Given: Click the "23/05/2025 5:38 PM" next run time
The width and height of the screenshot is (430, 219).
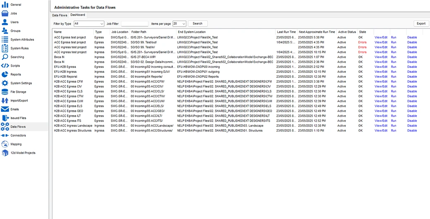Looking at the screenshot, I should tap(311, 38).
